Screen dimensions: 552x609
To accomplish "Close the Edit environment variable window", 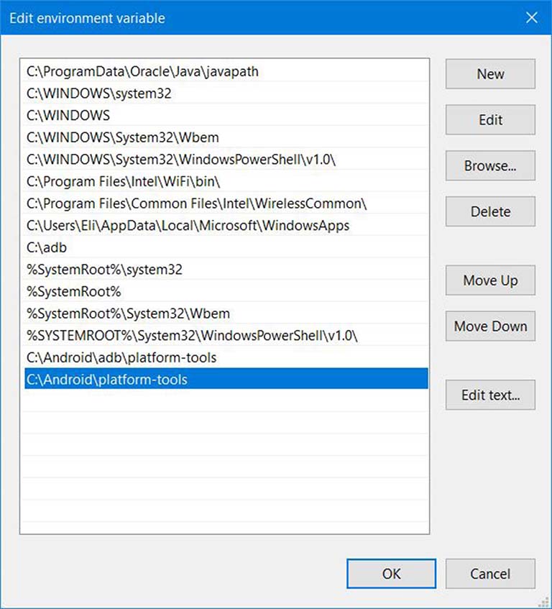I will 531,17.
